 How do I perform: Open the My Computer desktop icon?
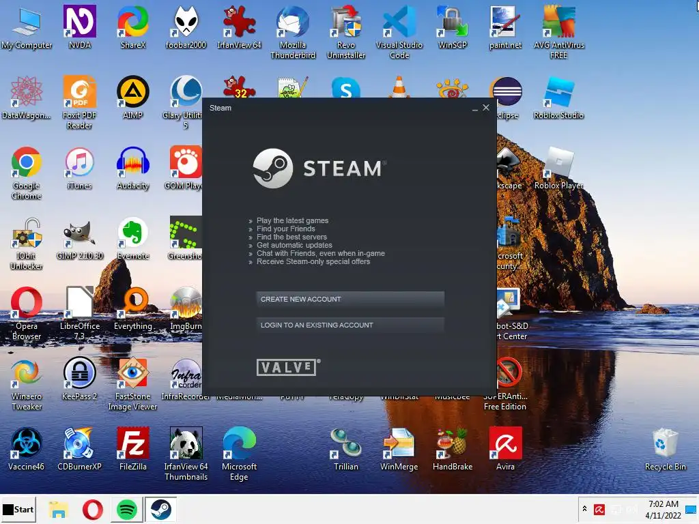27,27
